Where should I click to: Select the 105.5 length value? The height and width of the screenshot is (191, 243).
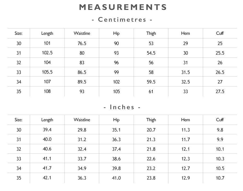[x=47, y=72]
